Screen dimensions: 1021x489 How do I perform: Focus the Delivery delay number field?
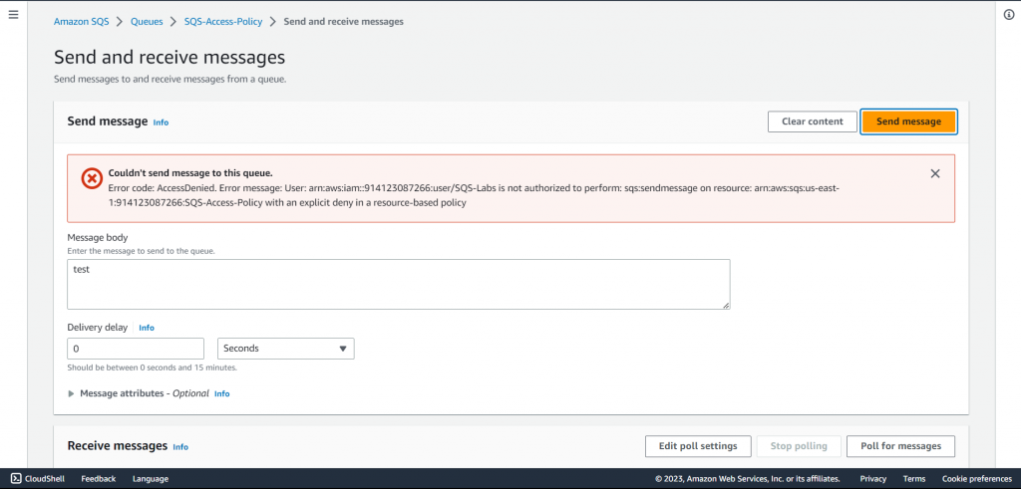[x=135, y=349]
